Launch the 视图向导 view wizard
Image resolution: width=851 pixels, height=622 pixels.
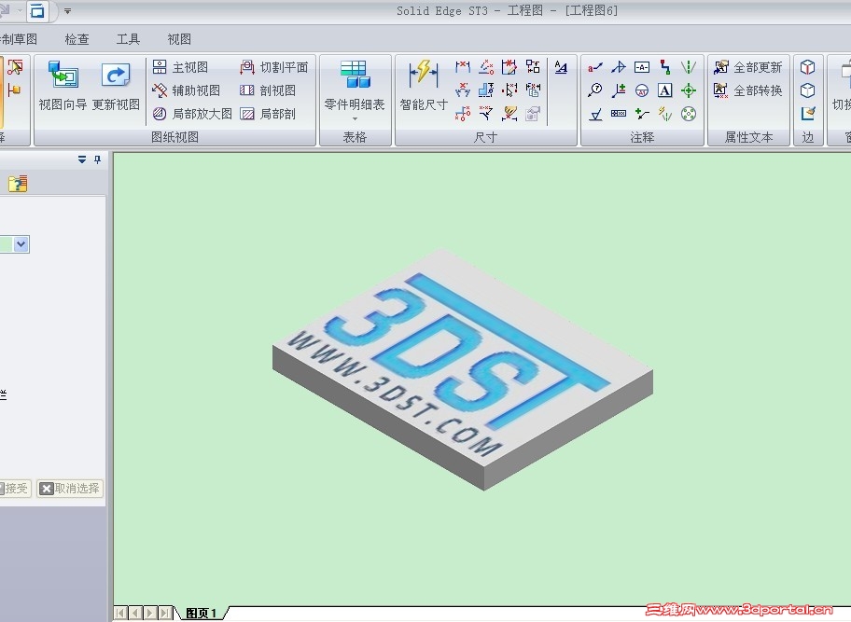coord(63,85)
